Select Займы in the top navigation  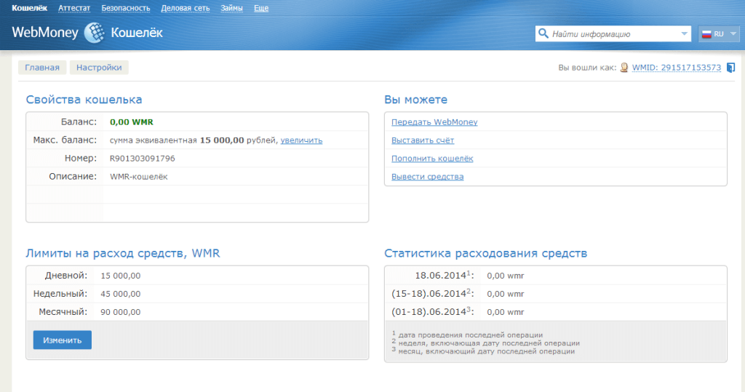[231, 8]
